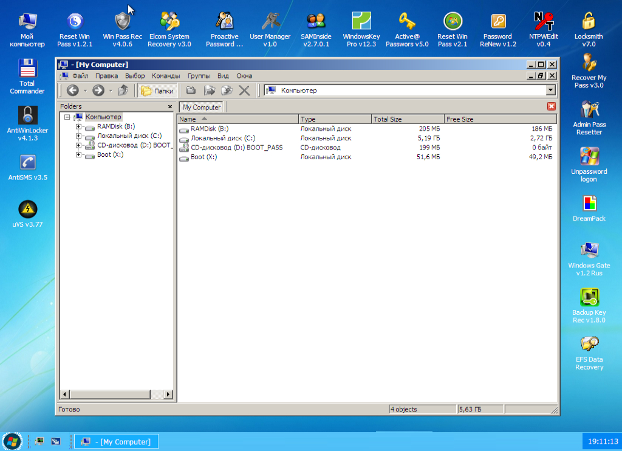The height and width of the screenshot is (451, 622).
Task: Launch EFS Data Recovery
Action: (589, 353)
